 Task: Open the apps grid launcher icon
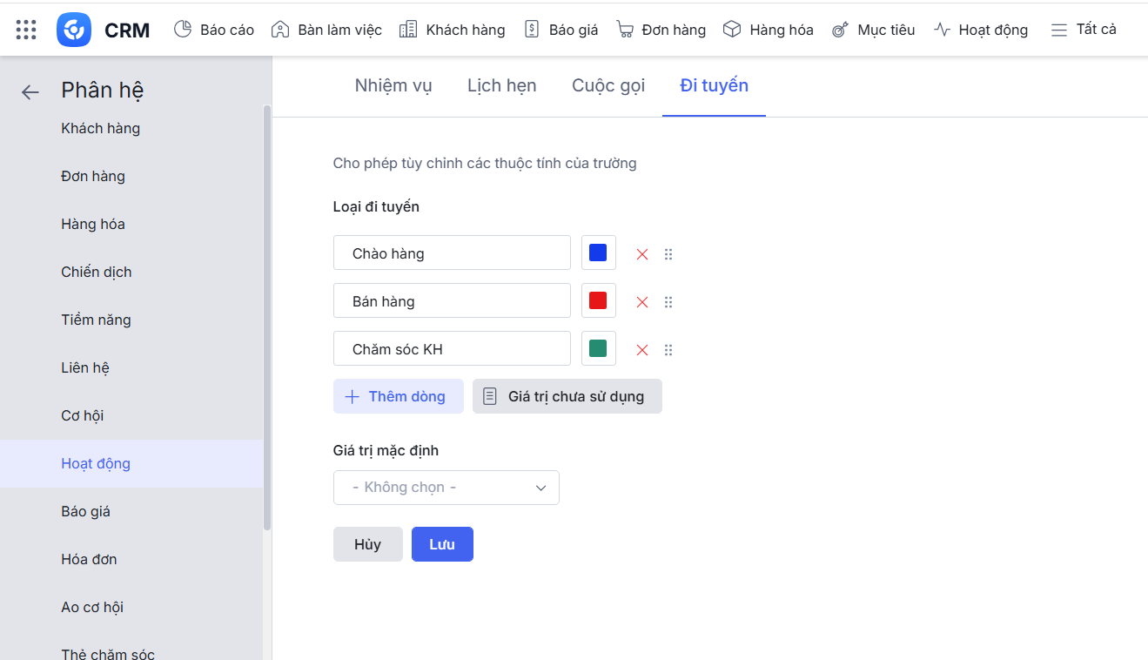click(26, 30)
